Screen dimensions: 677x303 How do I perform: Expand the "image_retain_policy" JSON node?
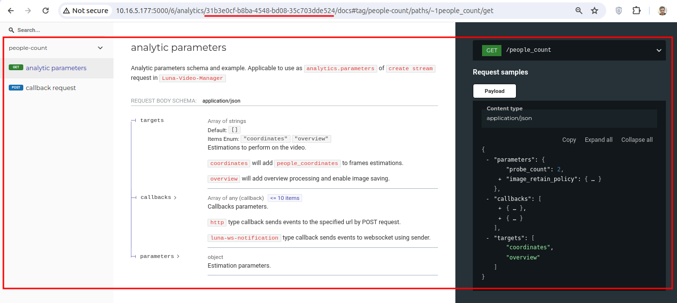(500, 179)
